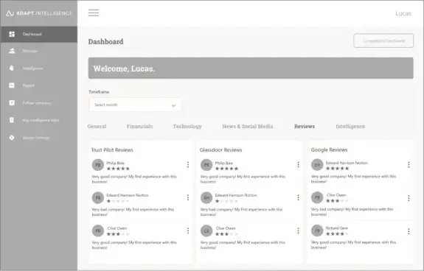
Task: Open kebab menu for Glassdoor Clive Owen review
Action: [x=298, y=230]
